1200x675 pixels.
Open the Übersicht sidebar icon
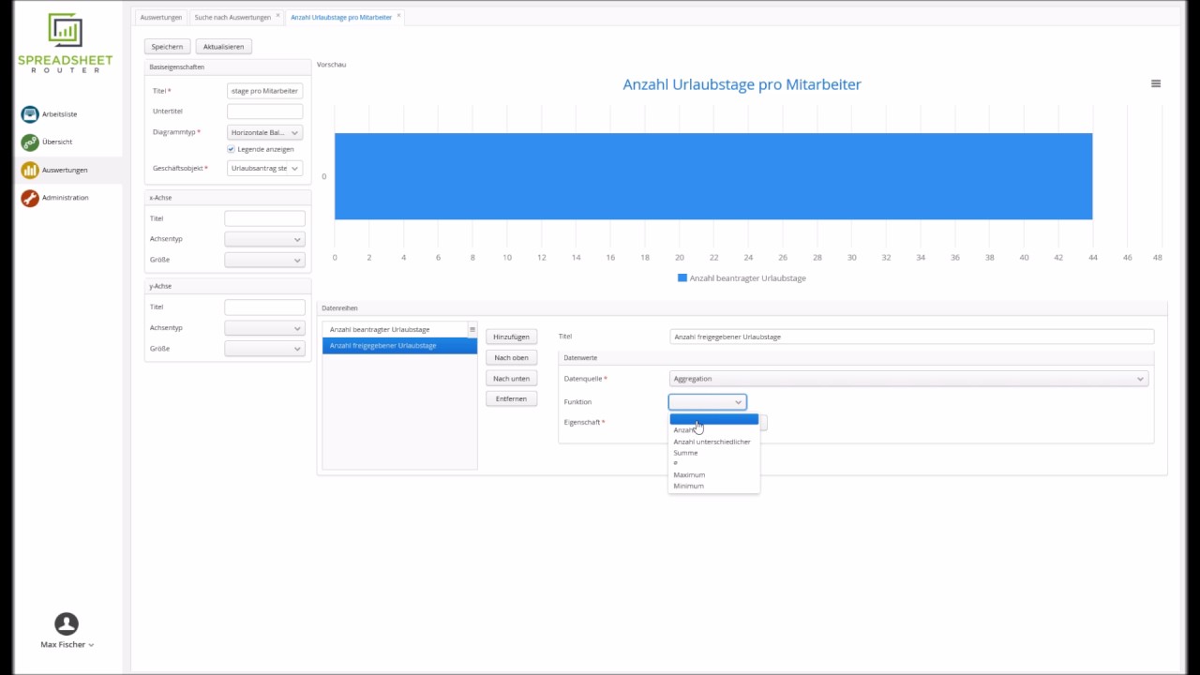click(30, 142)
